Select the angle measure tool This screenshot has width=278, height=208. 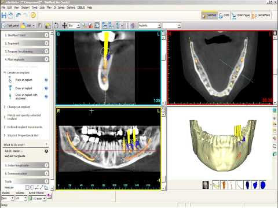[46, 187]
